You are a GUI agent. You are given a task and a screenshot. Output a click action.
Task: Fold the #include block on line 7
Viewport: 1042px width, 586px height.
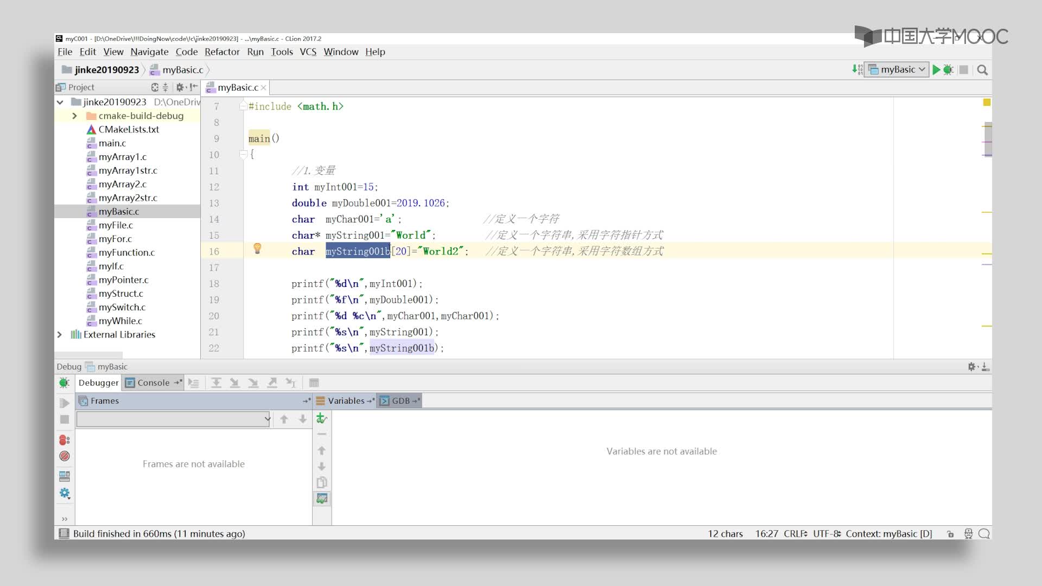pos(243,106)
